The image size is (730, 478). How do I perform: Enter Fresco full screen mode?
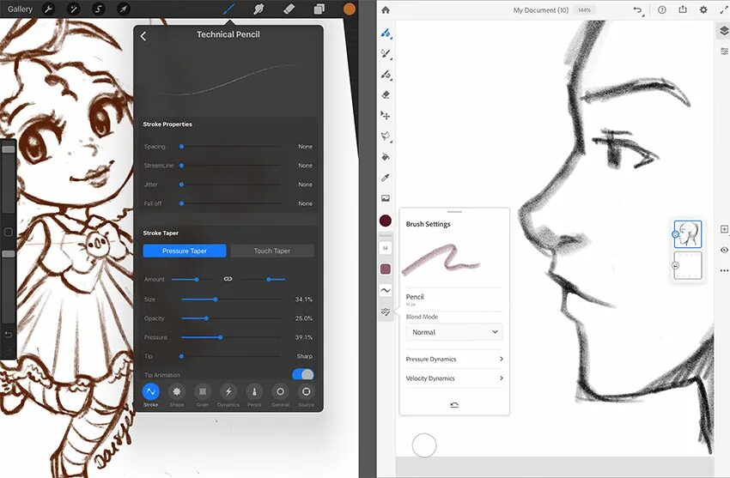(x=724, y=9)
